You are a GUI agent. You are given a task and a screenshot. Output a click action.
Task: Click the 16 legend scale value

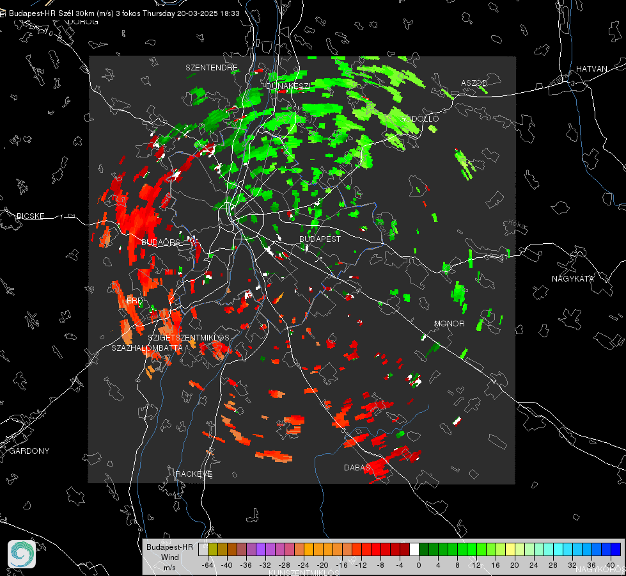tap(496, 565)
